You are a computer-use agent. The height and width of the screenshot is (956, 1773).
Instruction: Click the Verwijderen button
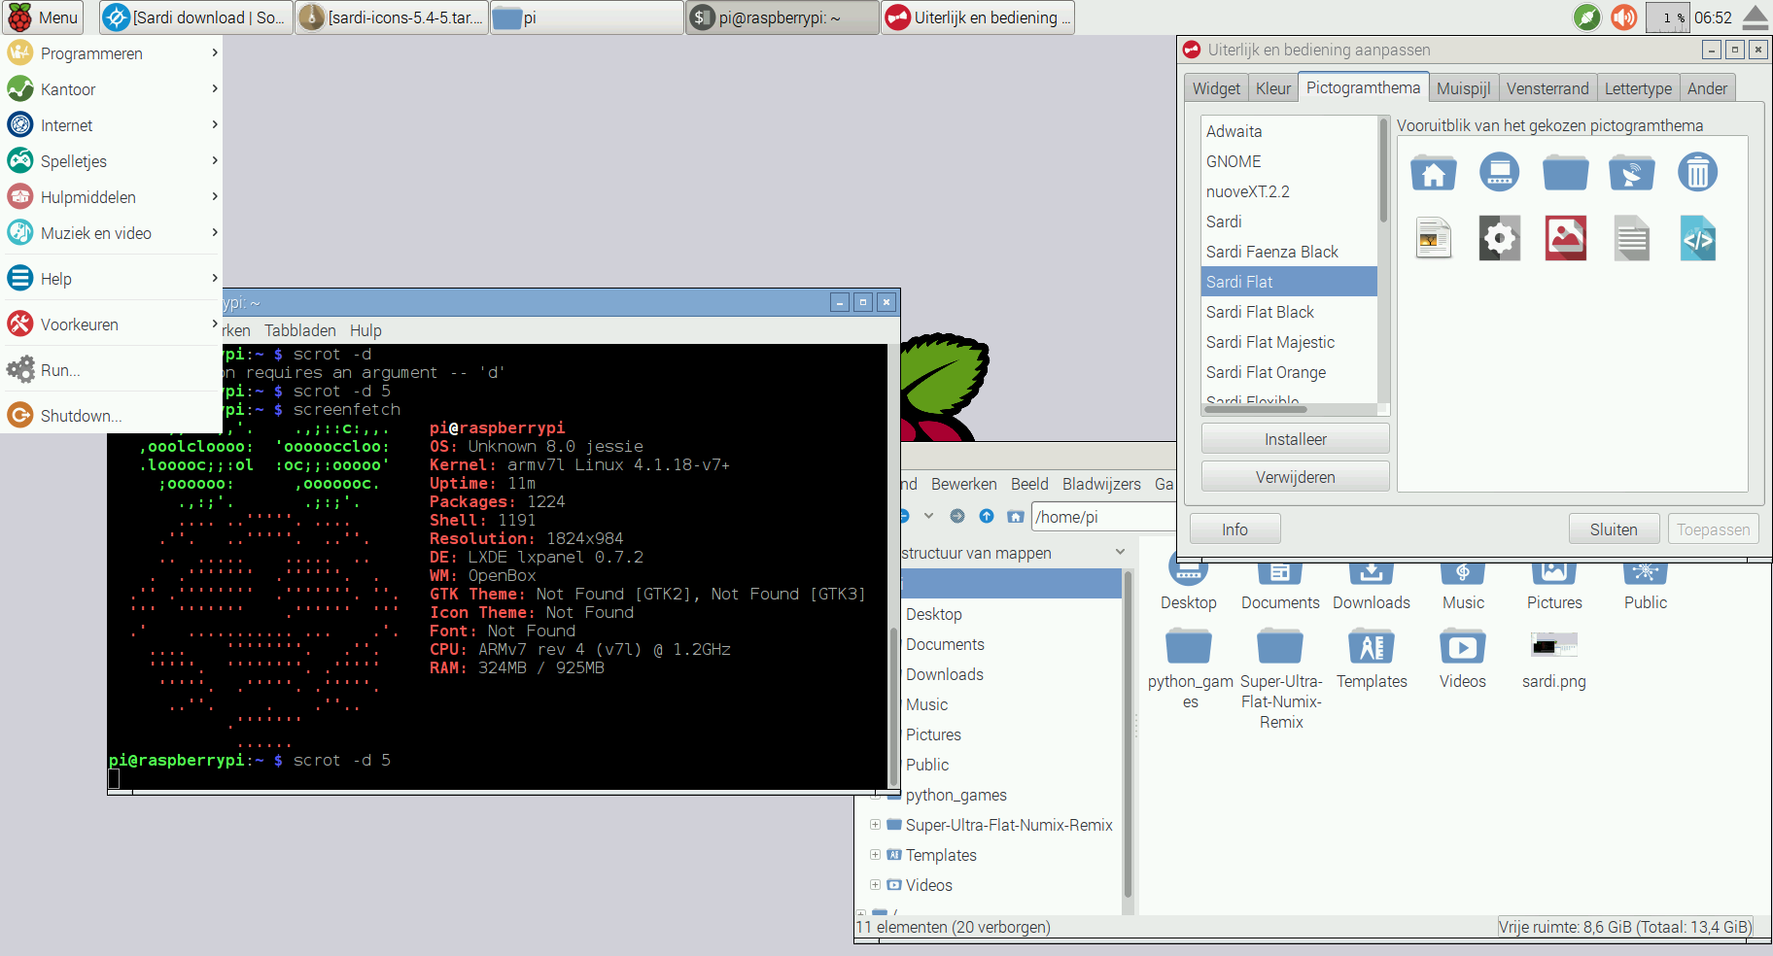click(x=1295, y=477)
